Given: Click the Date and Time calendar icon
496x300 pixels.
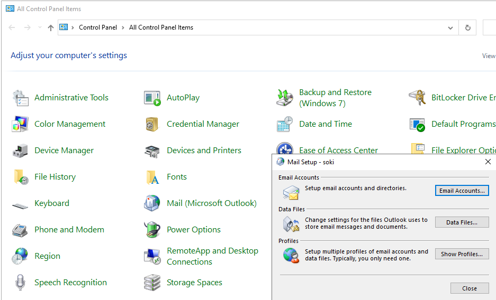Looking at the screenshot, I should pyautogui.click(x=284, y=124).
